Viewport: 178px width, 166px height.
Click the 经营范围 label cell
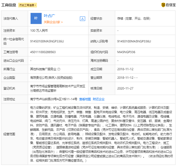(15, 134)
